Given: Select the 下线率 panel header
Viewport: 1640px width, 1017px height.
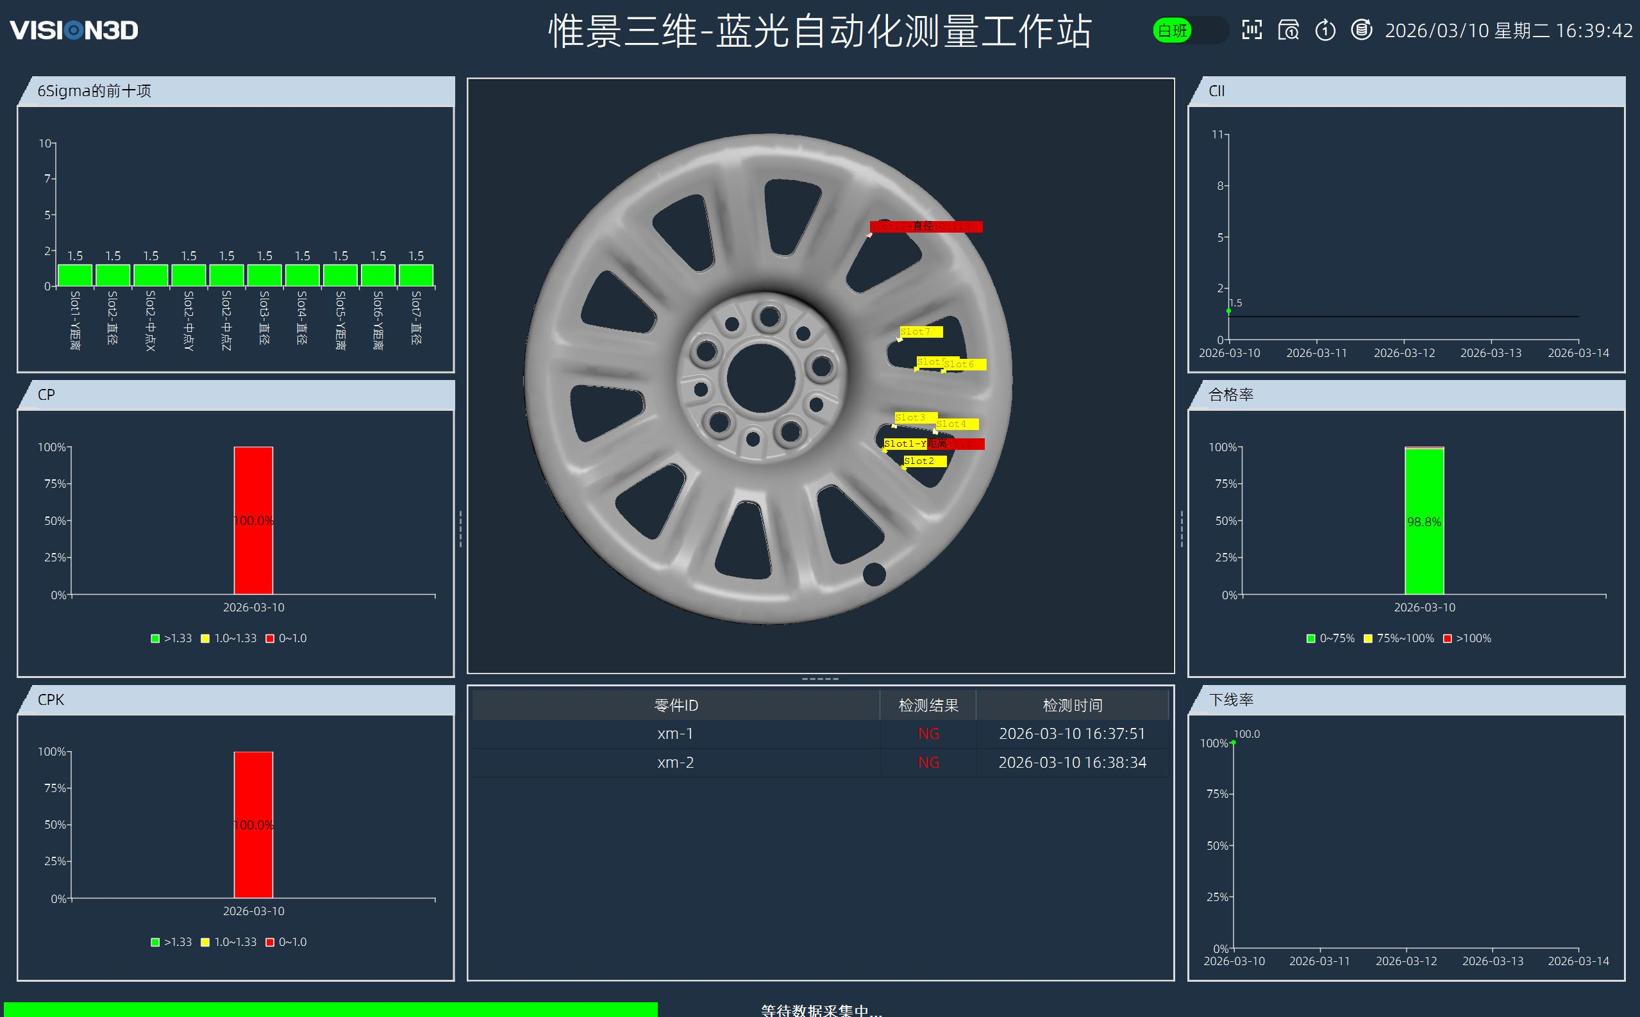Looking at the screenshot, I should tap(1407, 700).
